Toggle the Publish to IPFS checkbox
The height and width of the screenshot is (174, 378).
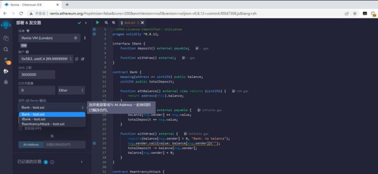tap(20, 129)
